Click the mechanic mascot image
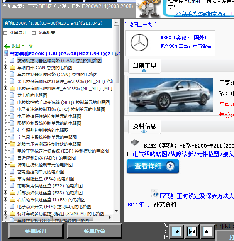This screenshot has width=234, height=241. (x=148, y=8)
